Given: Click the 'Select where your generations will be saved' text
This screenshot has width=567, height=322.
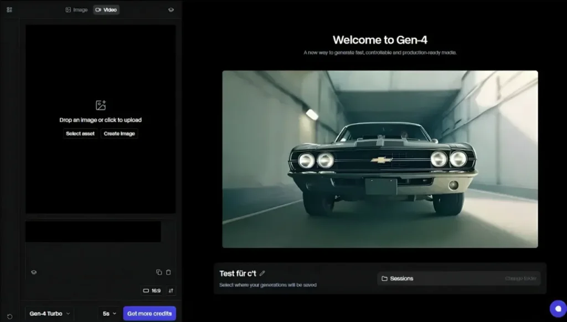Looking at the screenshot, I should 268,285.
